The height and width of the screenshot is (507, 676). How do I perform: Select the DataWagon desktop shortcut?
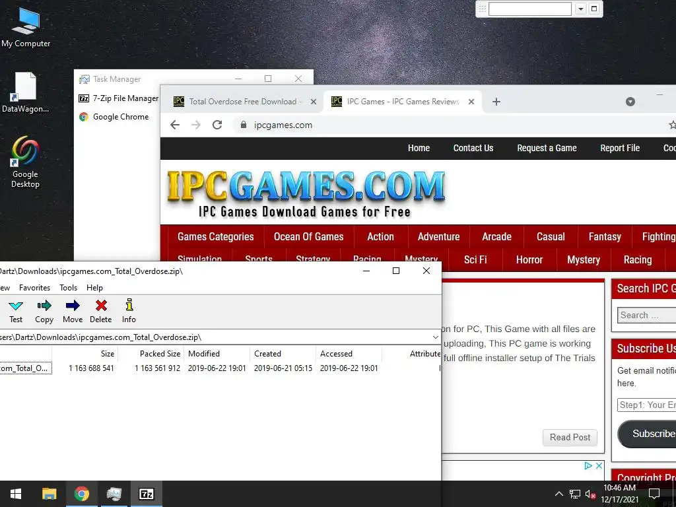26,92
